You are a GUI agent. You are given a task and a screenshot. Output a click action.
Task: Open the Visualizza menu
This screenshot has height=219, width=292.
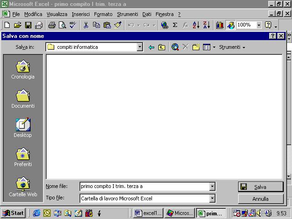[x=57, y=14]
